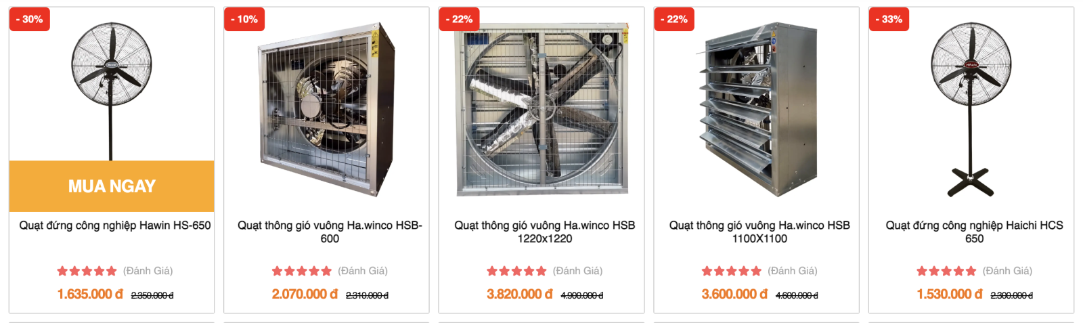Screen dimensions: 1083x323
Task: Open the Ha.winco HSB 1220x1220 title link
Action: pos(544,232)
